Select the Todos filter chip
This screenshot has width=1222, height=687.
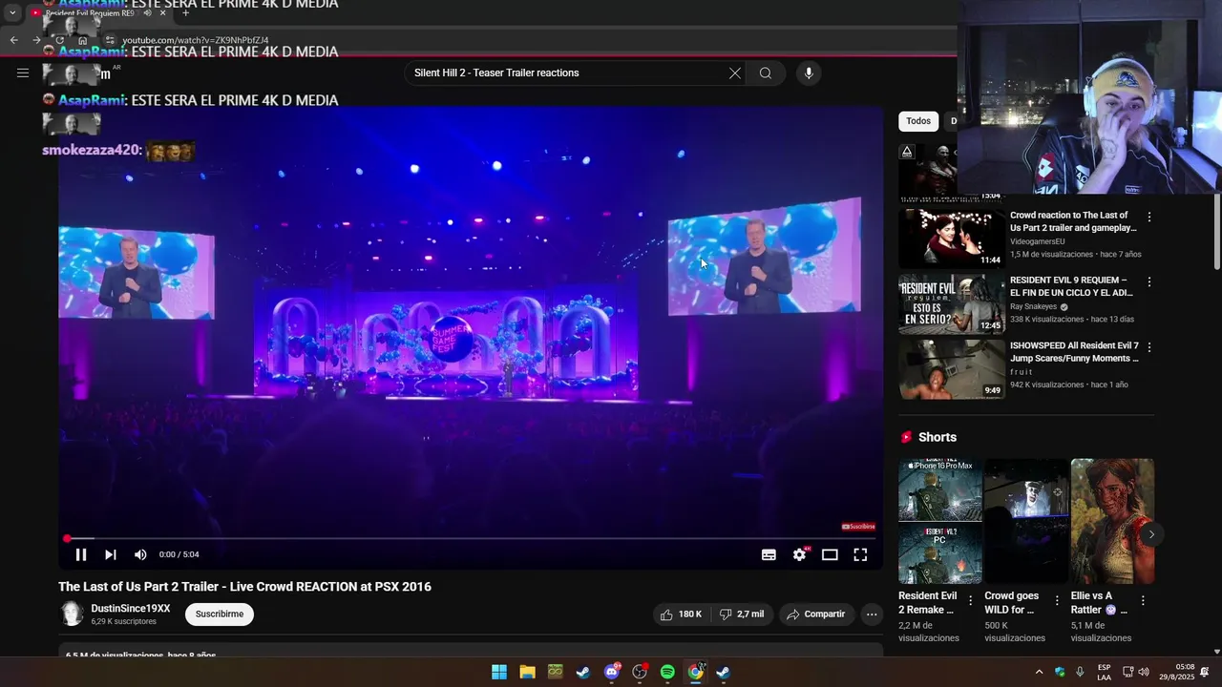pyautogui.click(x=918, y=121)
